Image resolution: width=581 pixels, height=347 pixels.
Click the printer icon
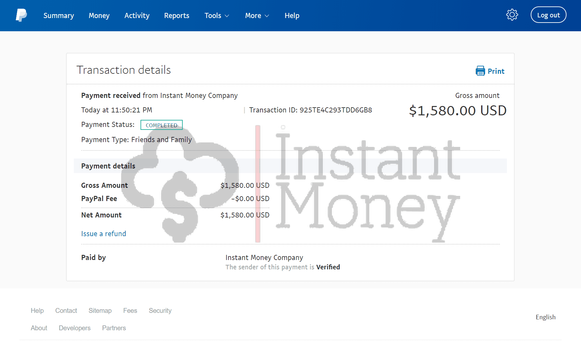click(480, 71)
